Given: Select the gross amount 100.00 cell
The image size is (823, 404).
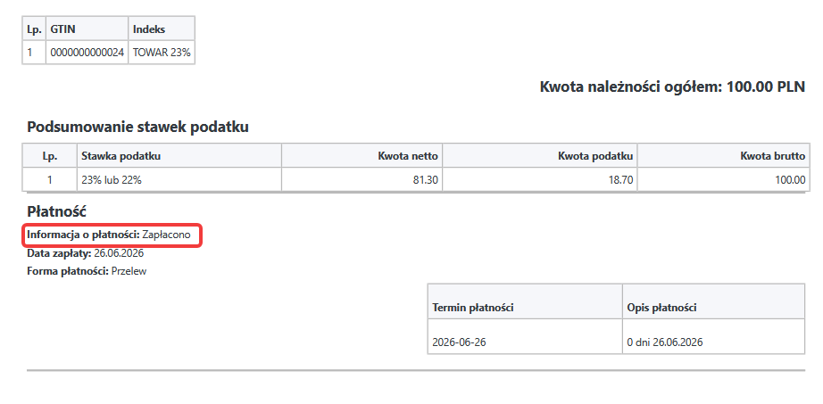Looking at the screenshot, I should point(721,180).
